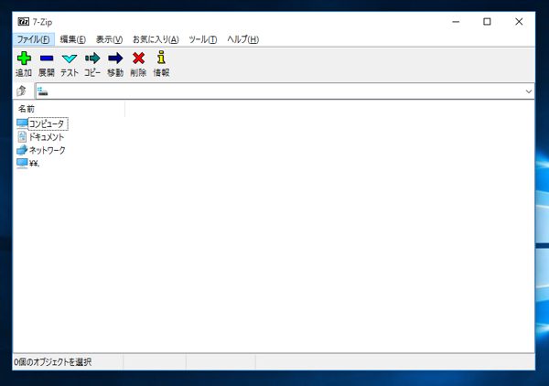Click into the address path field

pos(285,91)
